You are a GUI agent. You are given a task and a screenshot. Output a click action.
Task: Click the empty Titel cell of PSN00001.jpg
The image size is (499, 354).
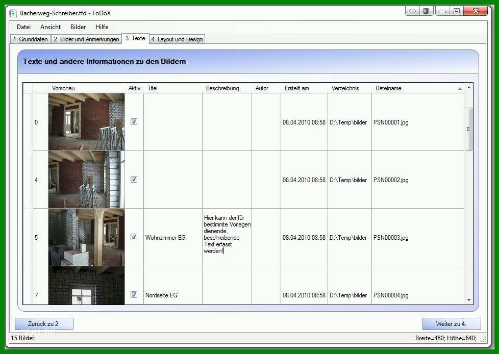173,122
